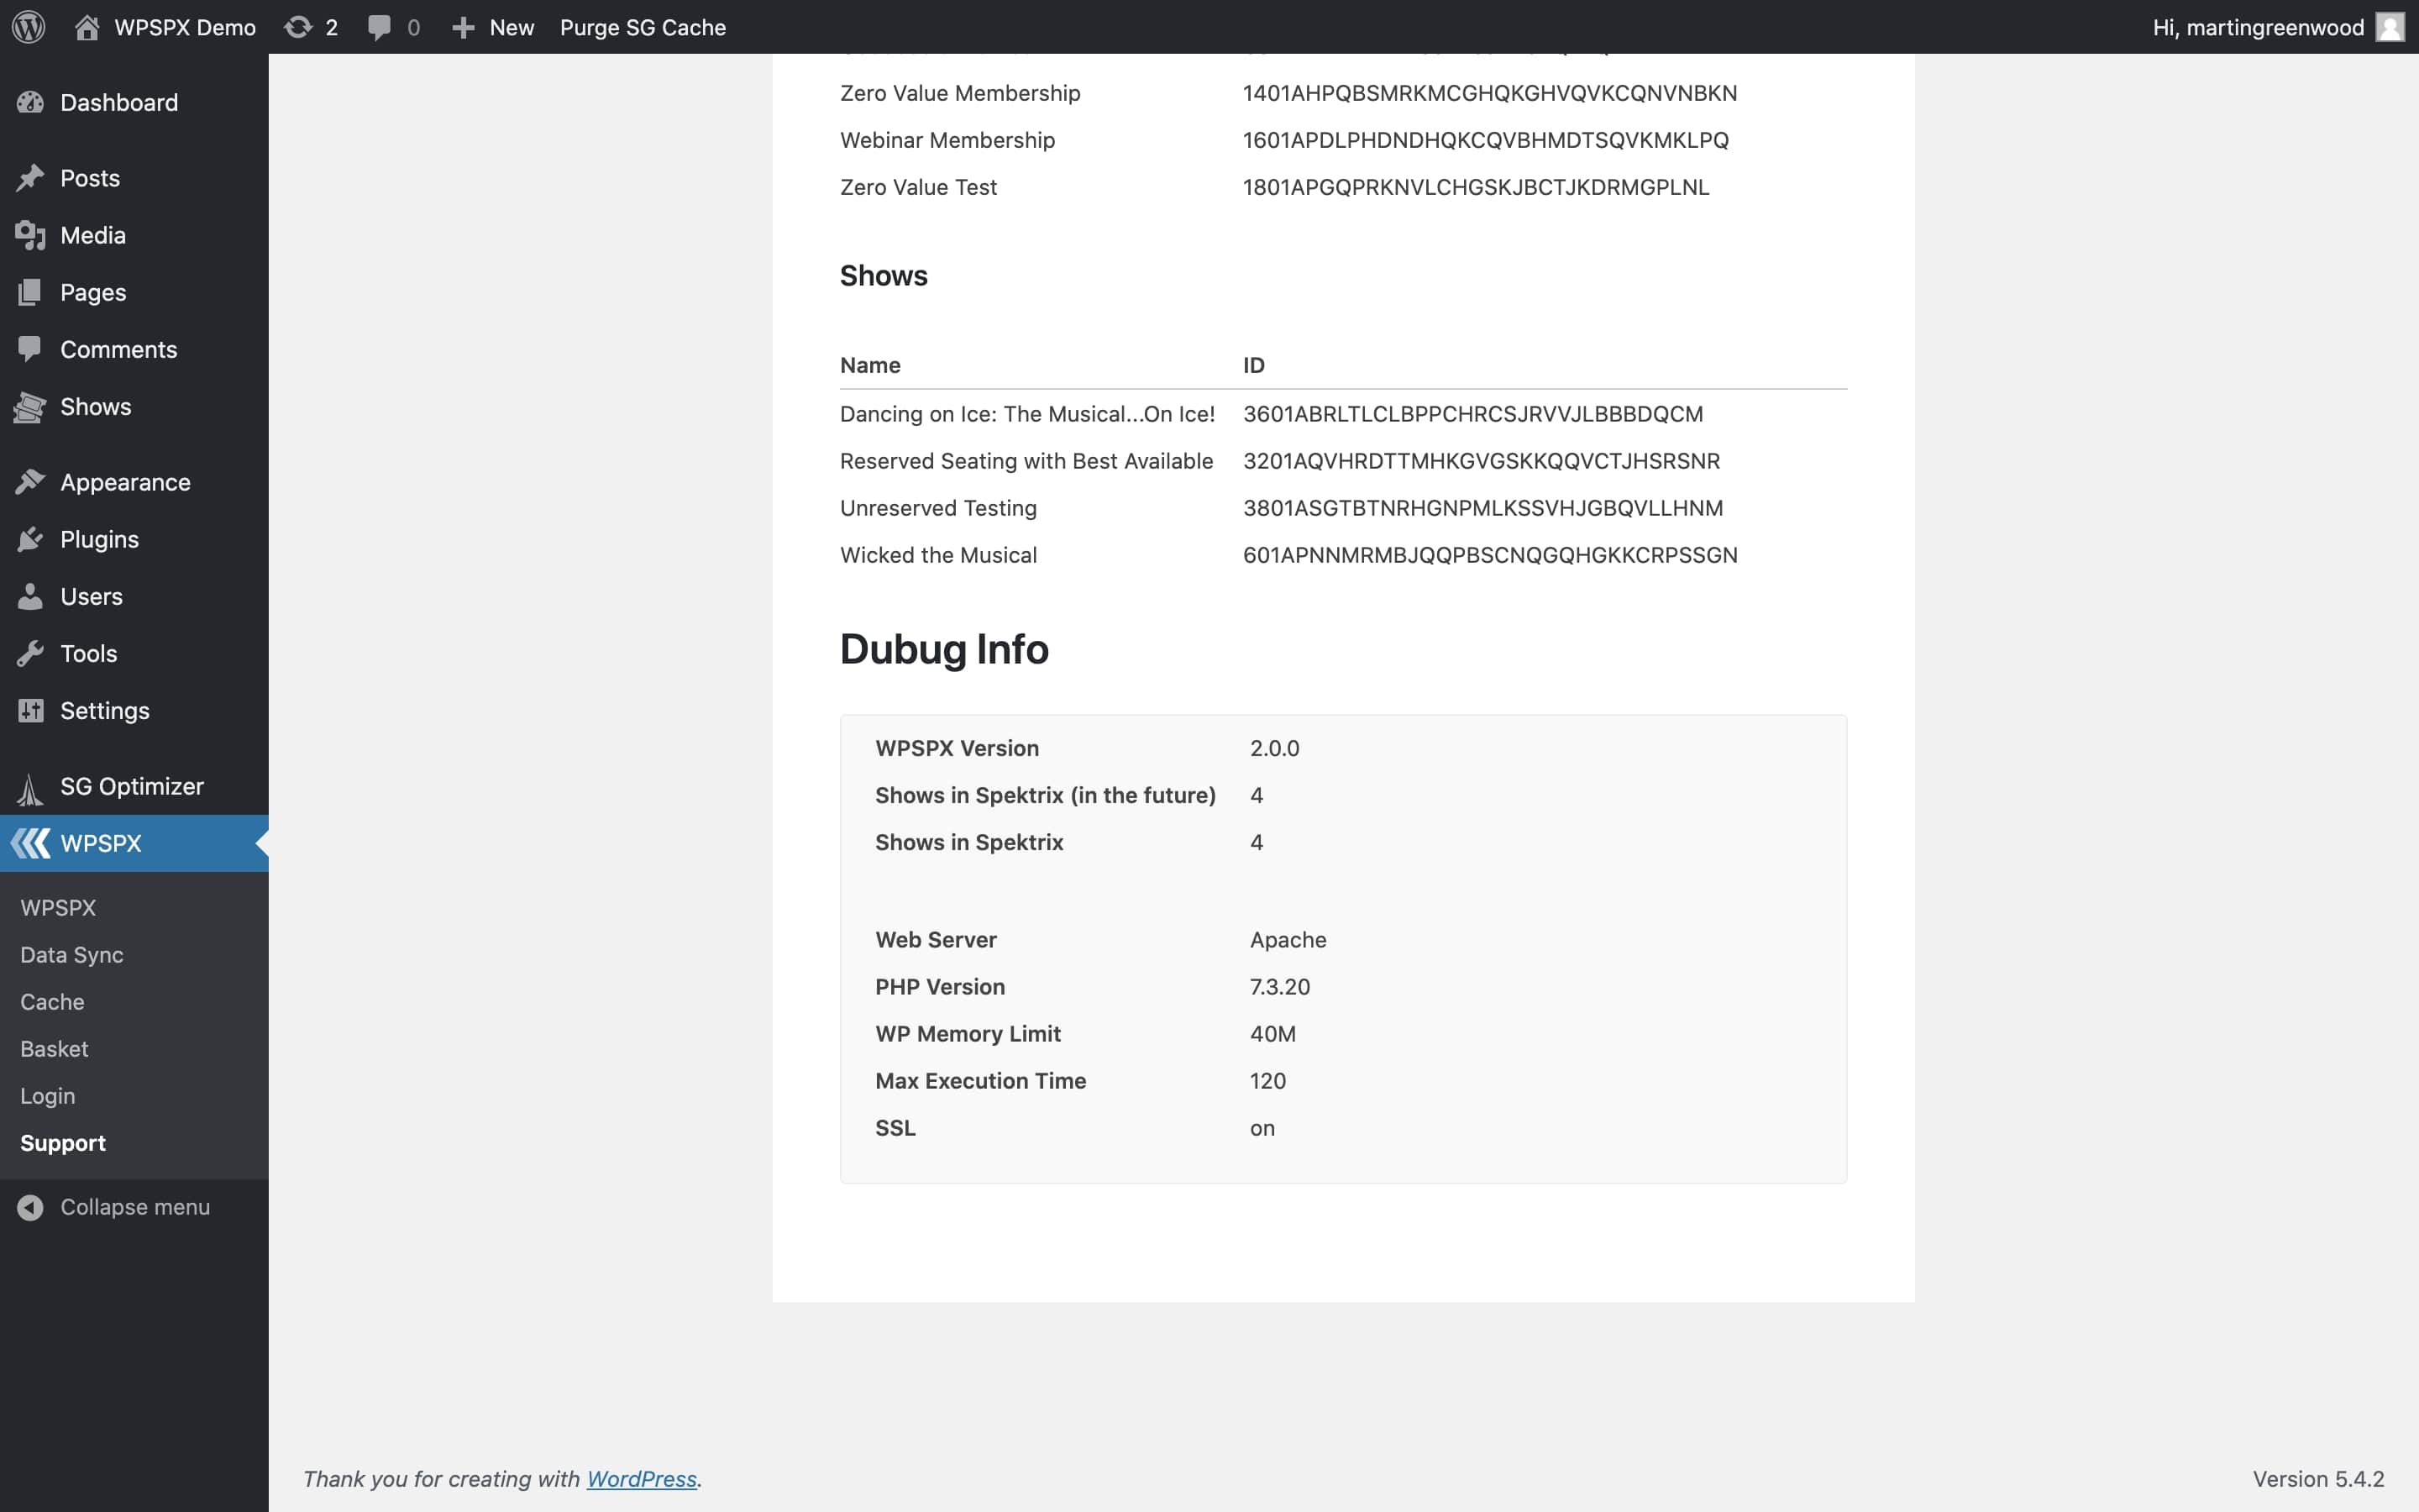Click the Users person icon

(30, 596)
